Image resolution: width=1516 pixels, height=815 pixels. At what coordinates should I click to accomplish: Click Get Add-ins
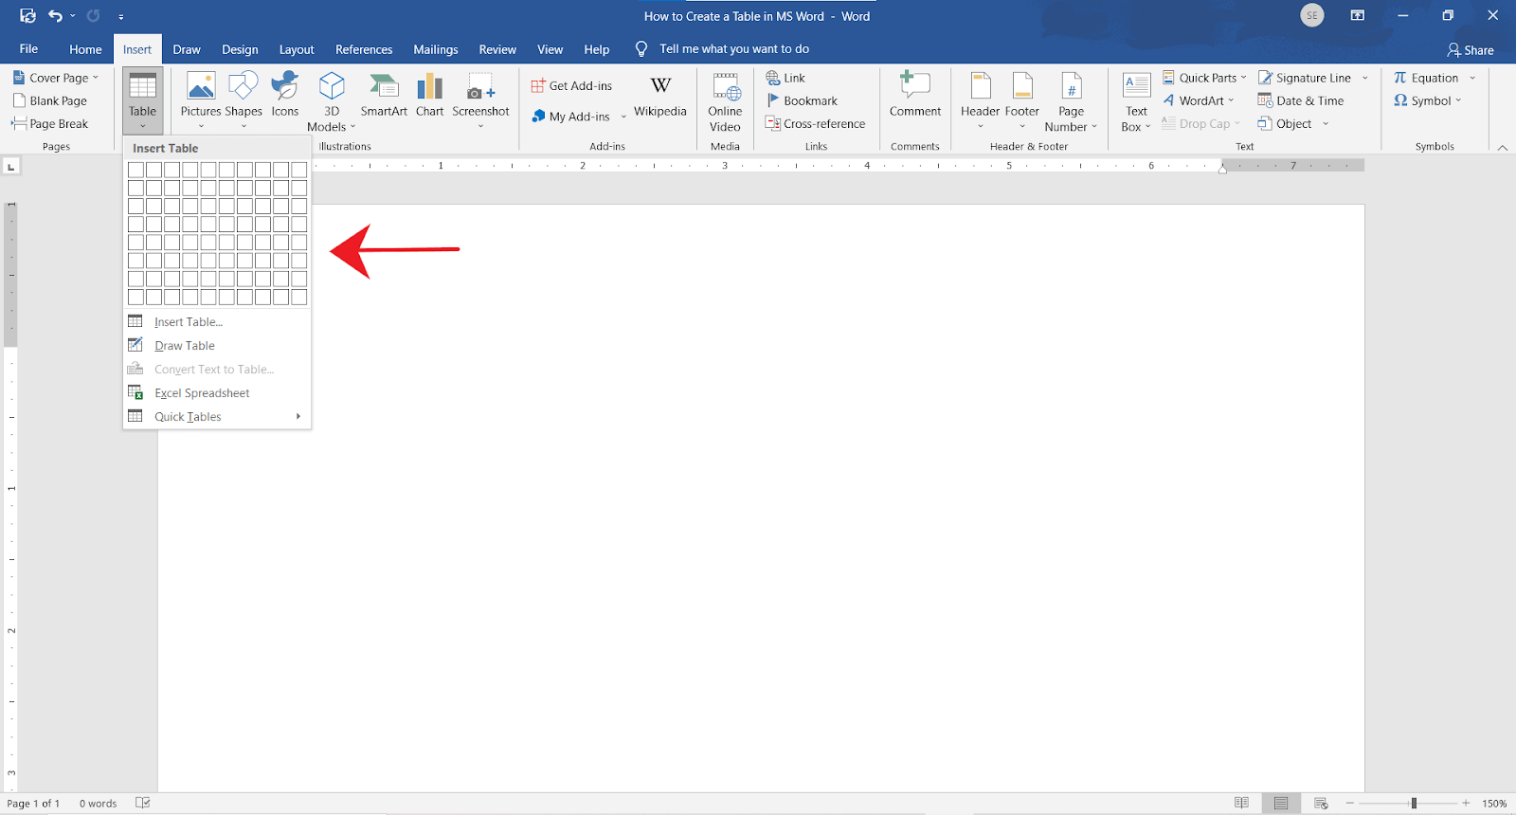pos(571,85)
